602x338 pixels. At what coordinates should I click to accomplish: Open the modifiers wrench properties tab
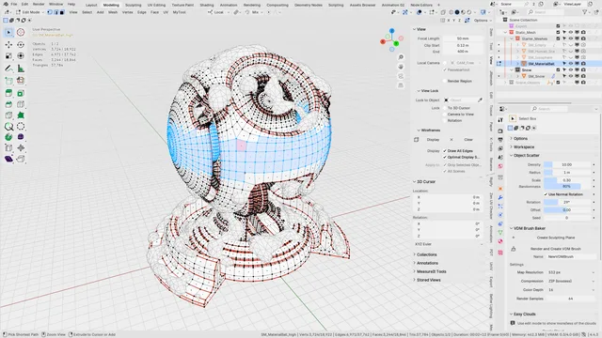[x=500, y=197]
